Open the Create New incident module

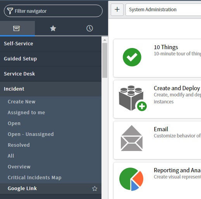22,102
